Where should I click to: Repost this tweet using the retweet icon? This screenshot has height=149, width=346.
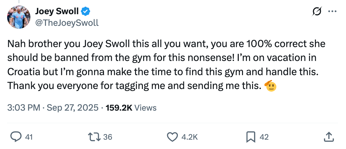(x=95, y=137)
